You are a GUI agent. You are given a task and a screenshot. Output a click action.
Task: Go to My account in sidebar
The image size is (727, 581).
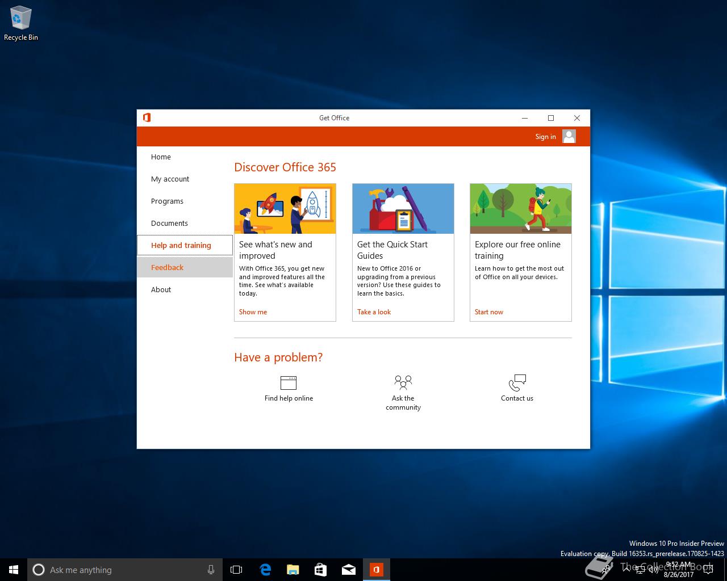point(185,179)
